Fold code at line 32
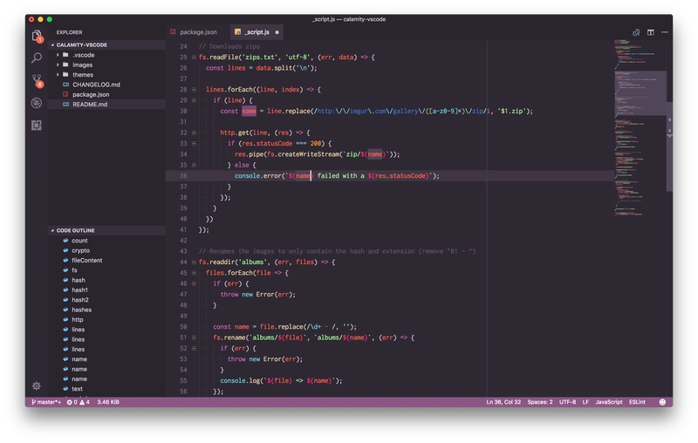 pyautogui.click(x=194, y=133)
